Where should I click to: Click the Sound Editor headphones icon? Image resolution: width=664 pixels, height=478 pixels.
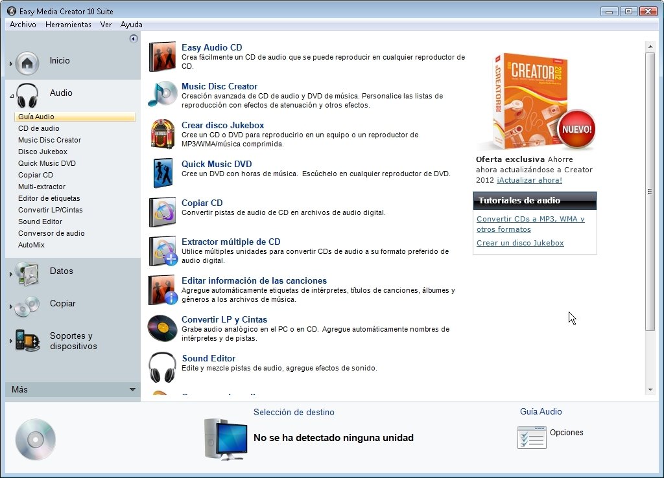pos(162,367)
